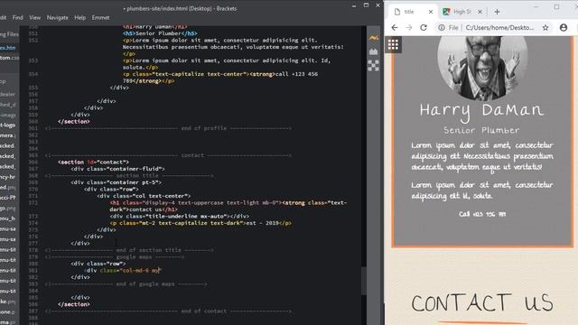Open the Help menu in Brackets
The height and width of the screenshot is (325, 578).
coord(80,17)
